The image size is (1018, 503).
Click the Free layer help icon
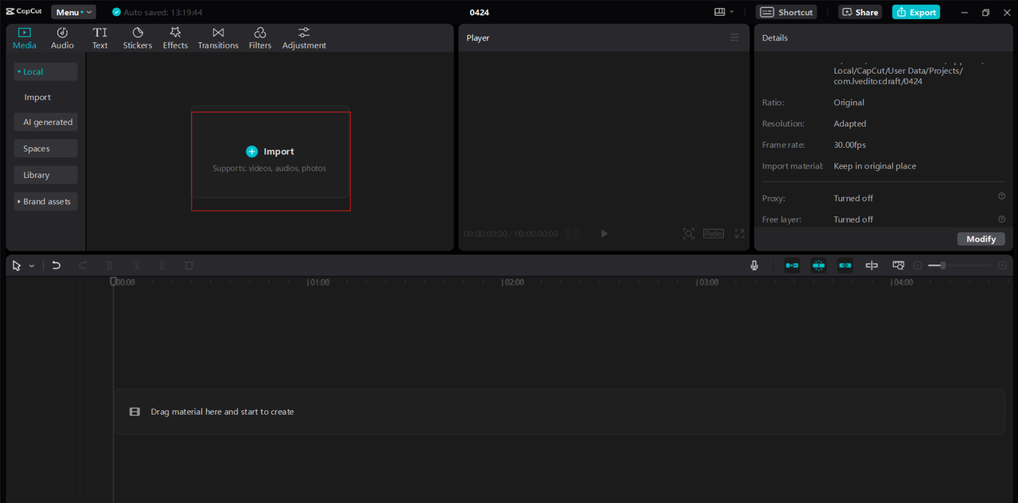[x=1002, y=219]
